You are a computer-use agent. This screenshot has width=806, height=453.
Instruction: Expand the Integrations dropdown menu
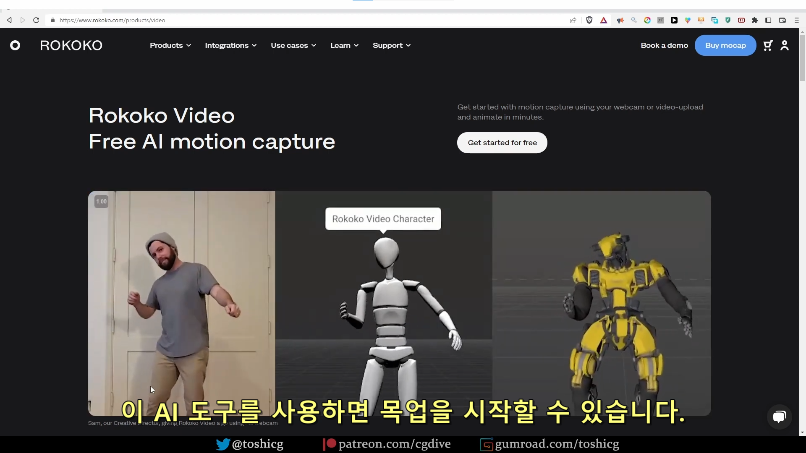pos(230,45)
